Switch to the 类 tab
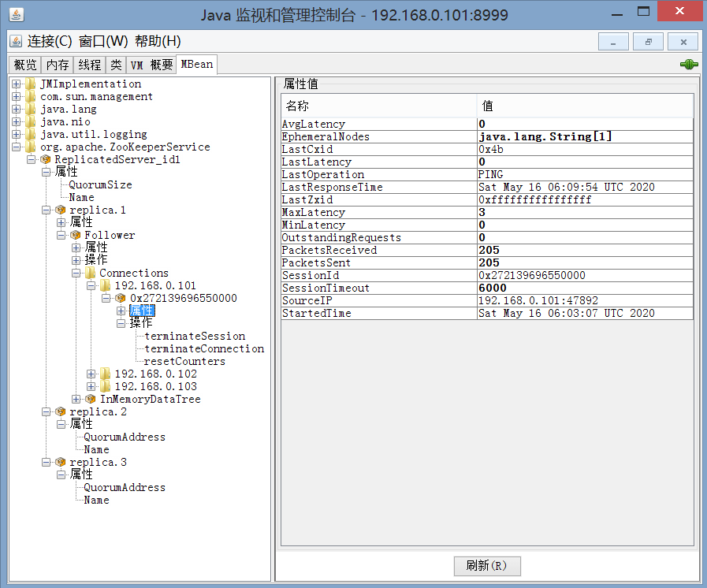 117,65
